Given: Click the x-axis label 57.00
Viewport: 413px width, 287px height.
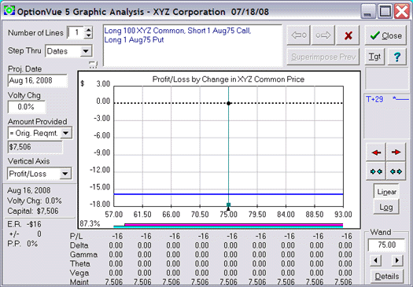Looking at the screenshot, I should coord(114,215).
